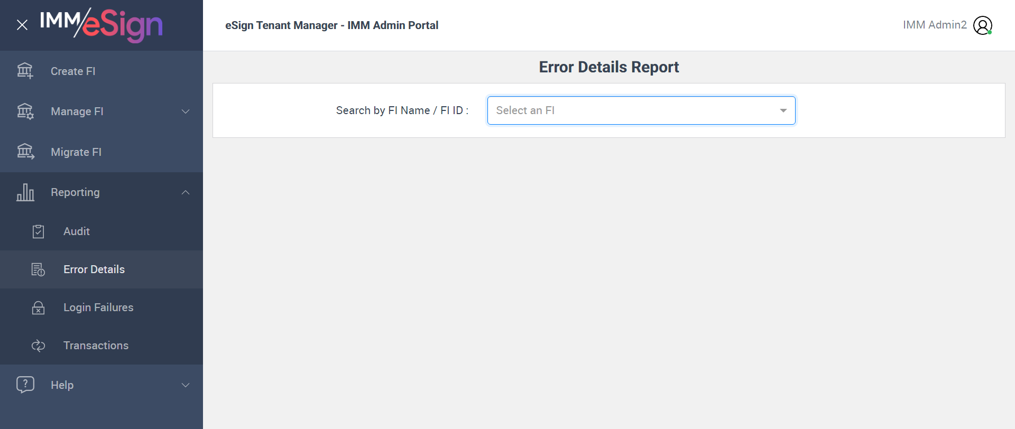This screenshot has height=429, width=1015.
Task: Go to Login Failures report
Action: pos(98,307)
